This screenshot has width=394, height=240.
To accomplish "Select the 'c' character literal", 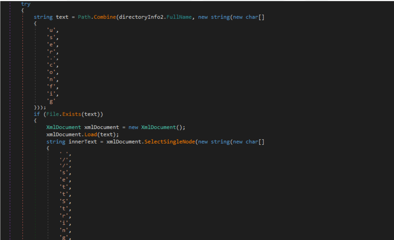I will click(x=51, y=65).
